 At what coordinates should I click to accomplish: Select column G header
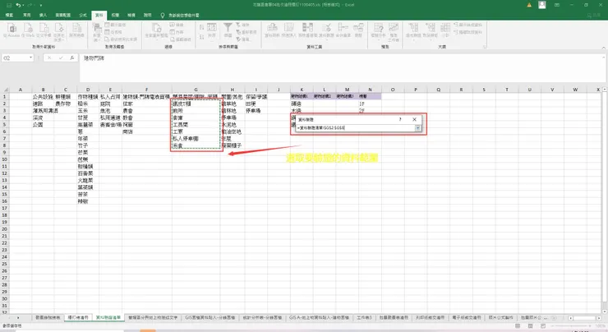pos(196,90)
